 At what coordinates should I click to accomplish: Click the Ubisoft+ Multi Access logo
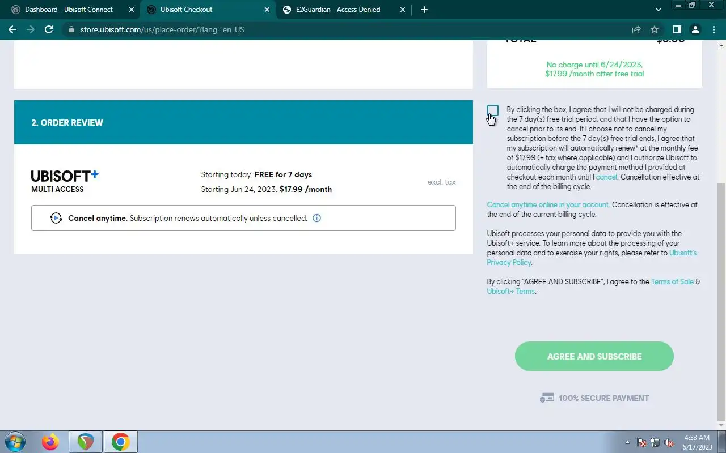coord(65,181)
